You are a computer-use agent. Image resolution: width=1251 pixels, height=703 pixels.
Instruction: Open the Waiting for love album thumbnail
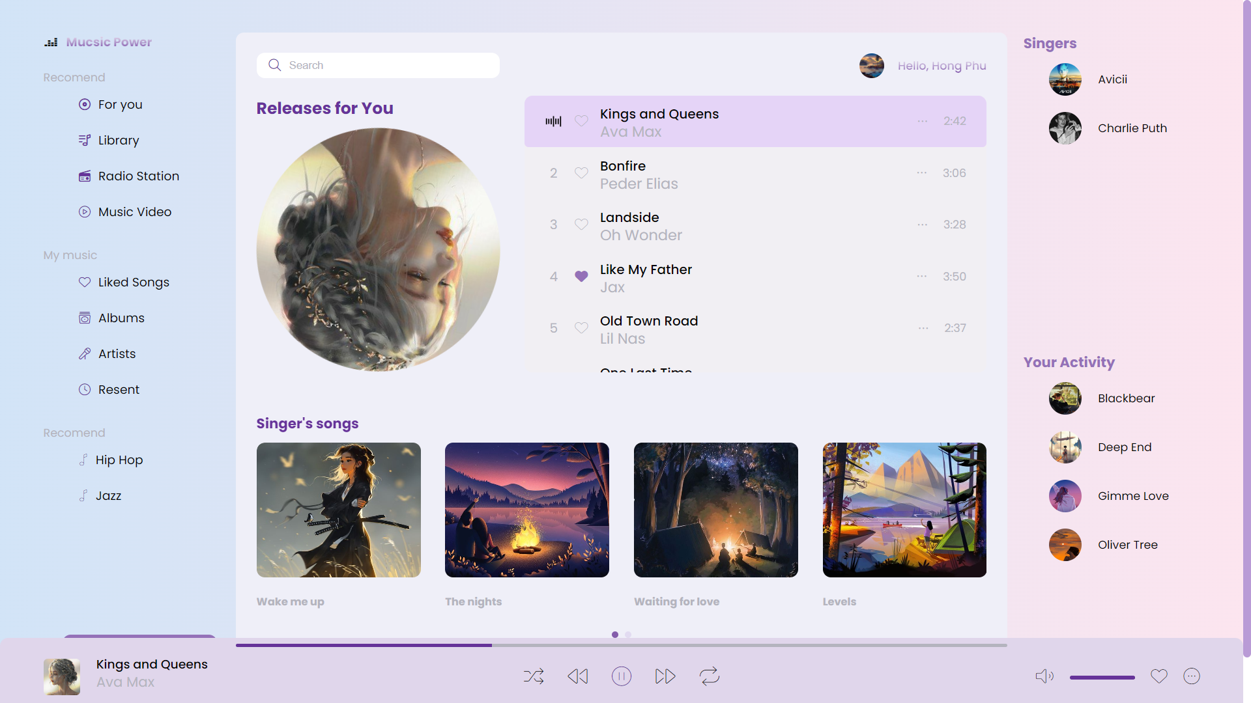point(715,510)
